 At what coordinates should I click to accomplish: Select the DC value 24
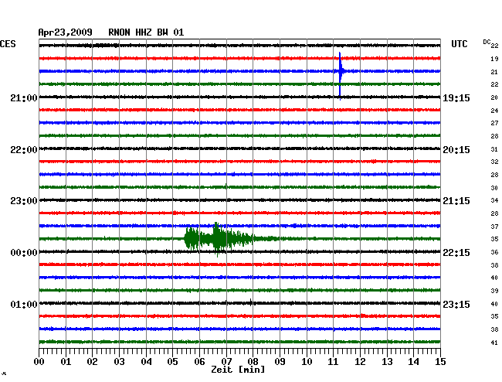point(494,111)
